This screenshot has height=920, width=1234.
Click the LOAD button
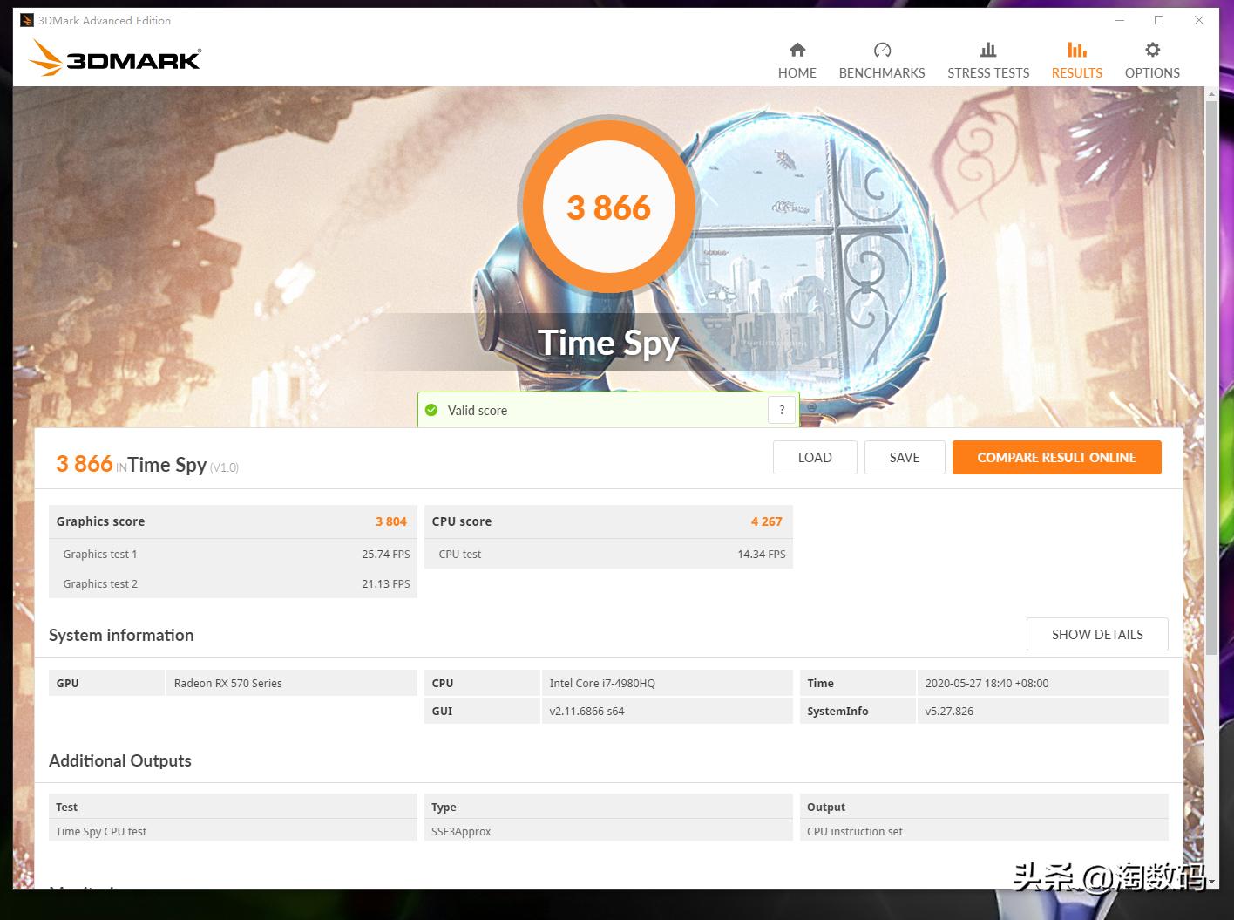(x=814, y=457)
